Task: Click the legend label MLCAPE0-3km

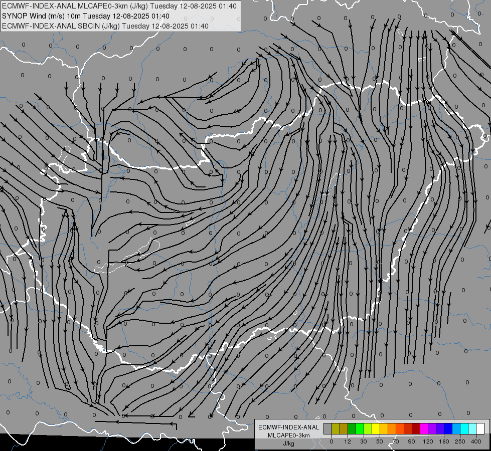Action: (x=289, y=435)
